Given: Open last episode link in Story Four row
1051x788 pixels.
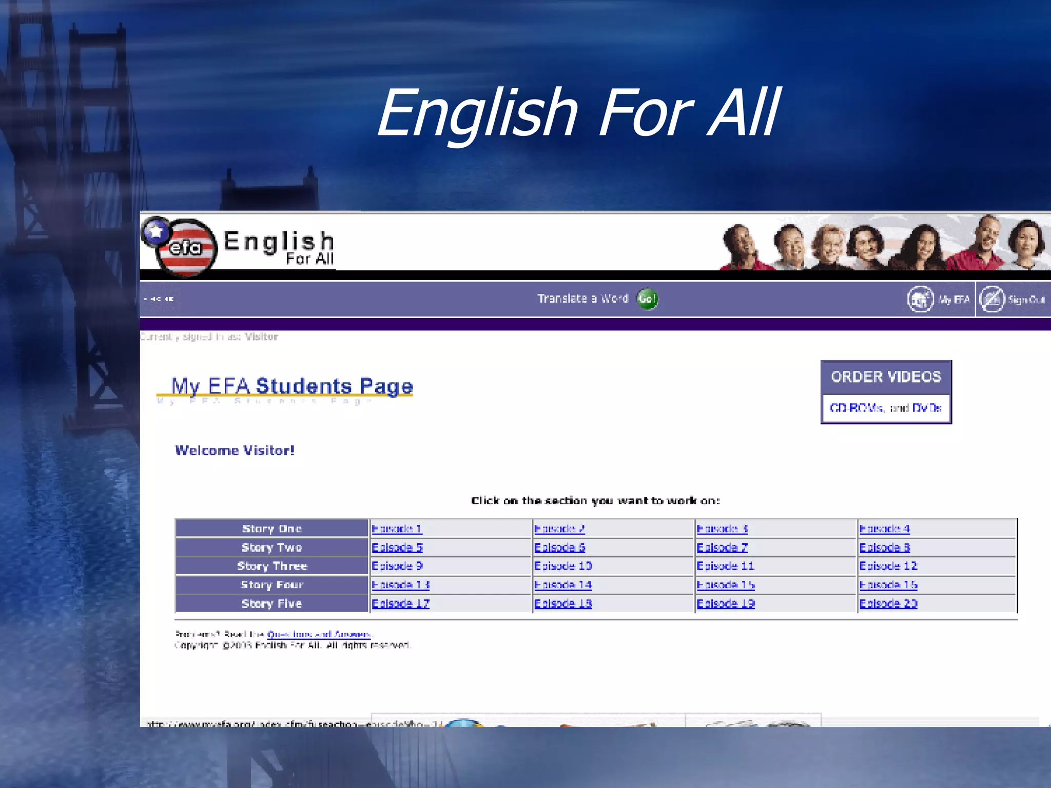Looking at the screenshot, I should tap(888, 585).
